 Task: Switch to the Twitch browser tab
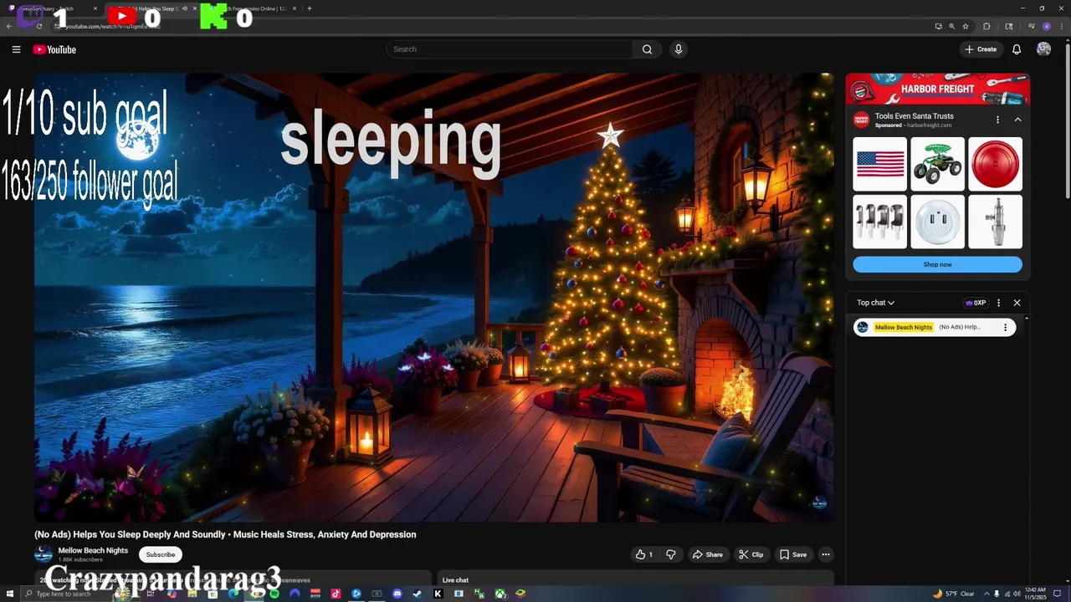click(x=52, y=8)
